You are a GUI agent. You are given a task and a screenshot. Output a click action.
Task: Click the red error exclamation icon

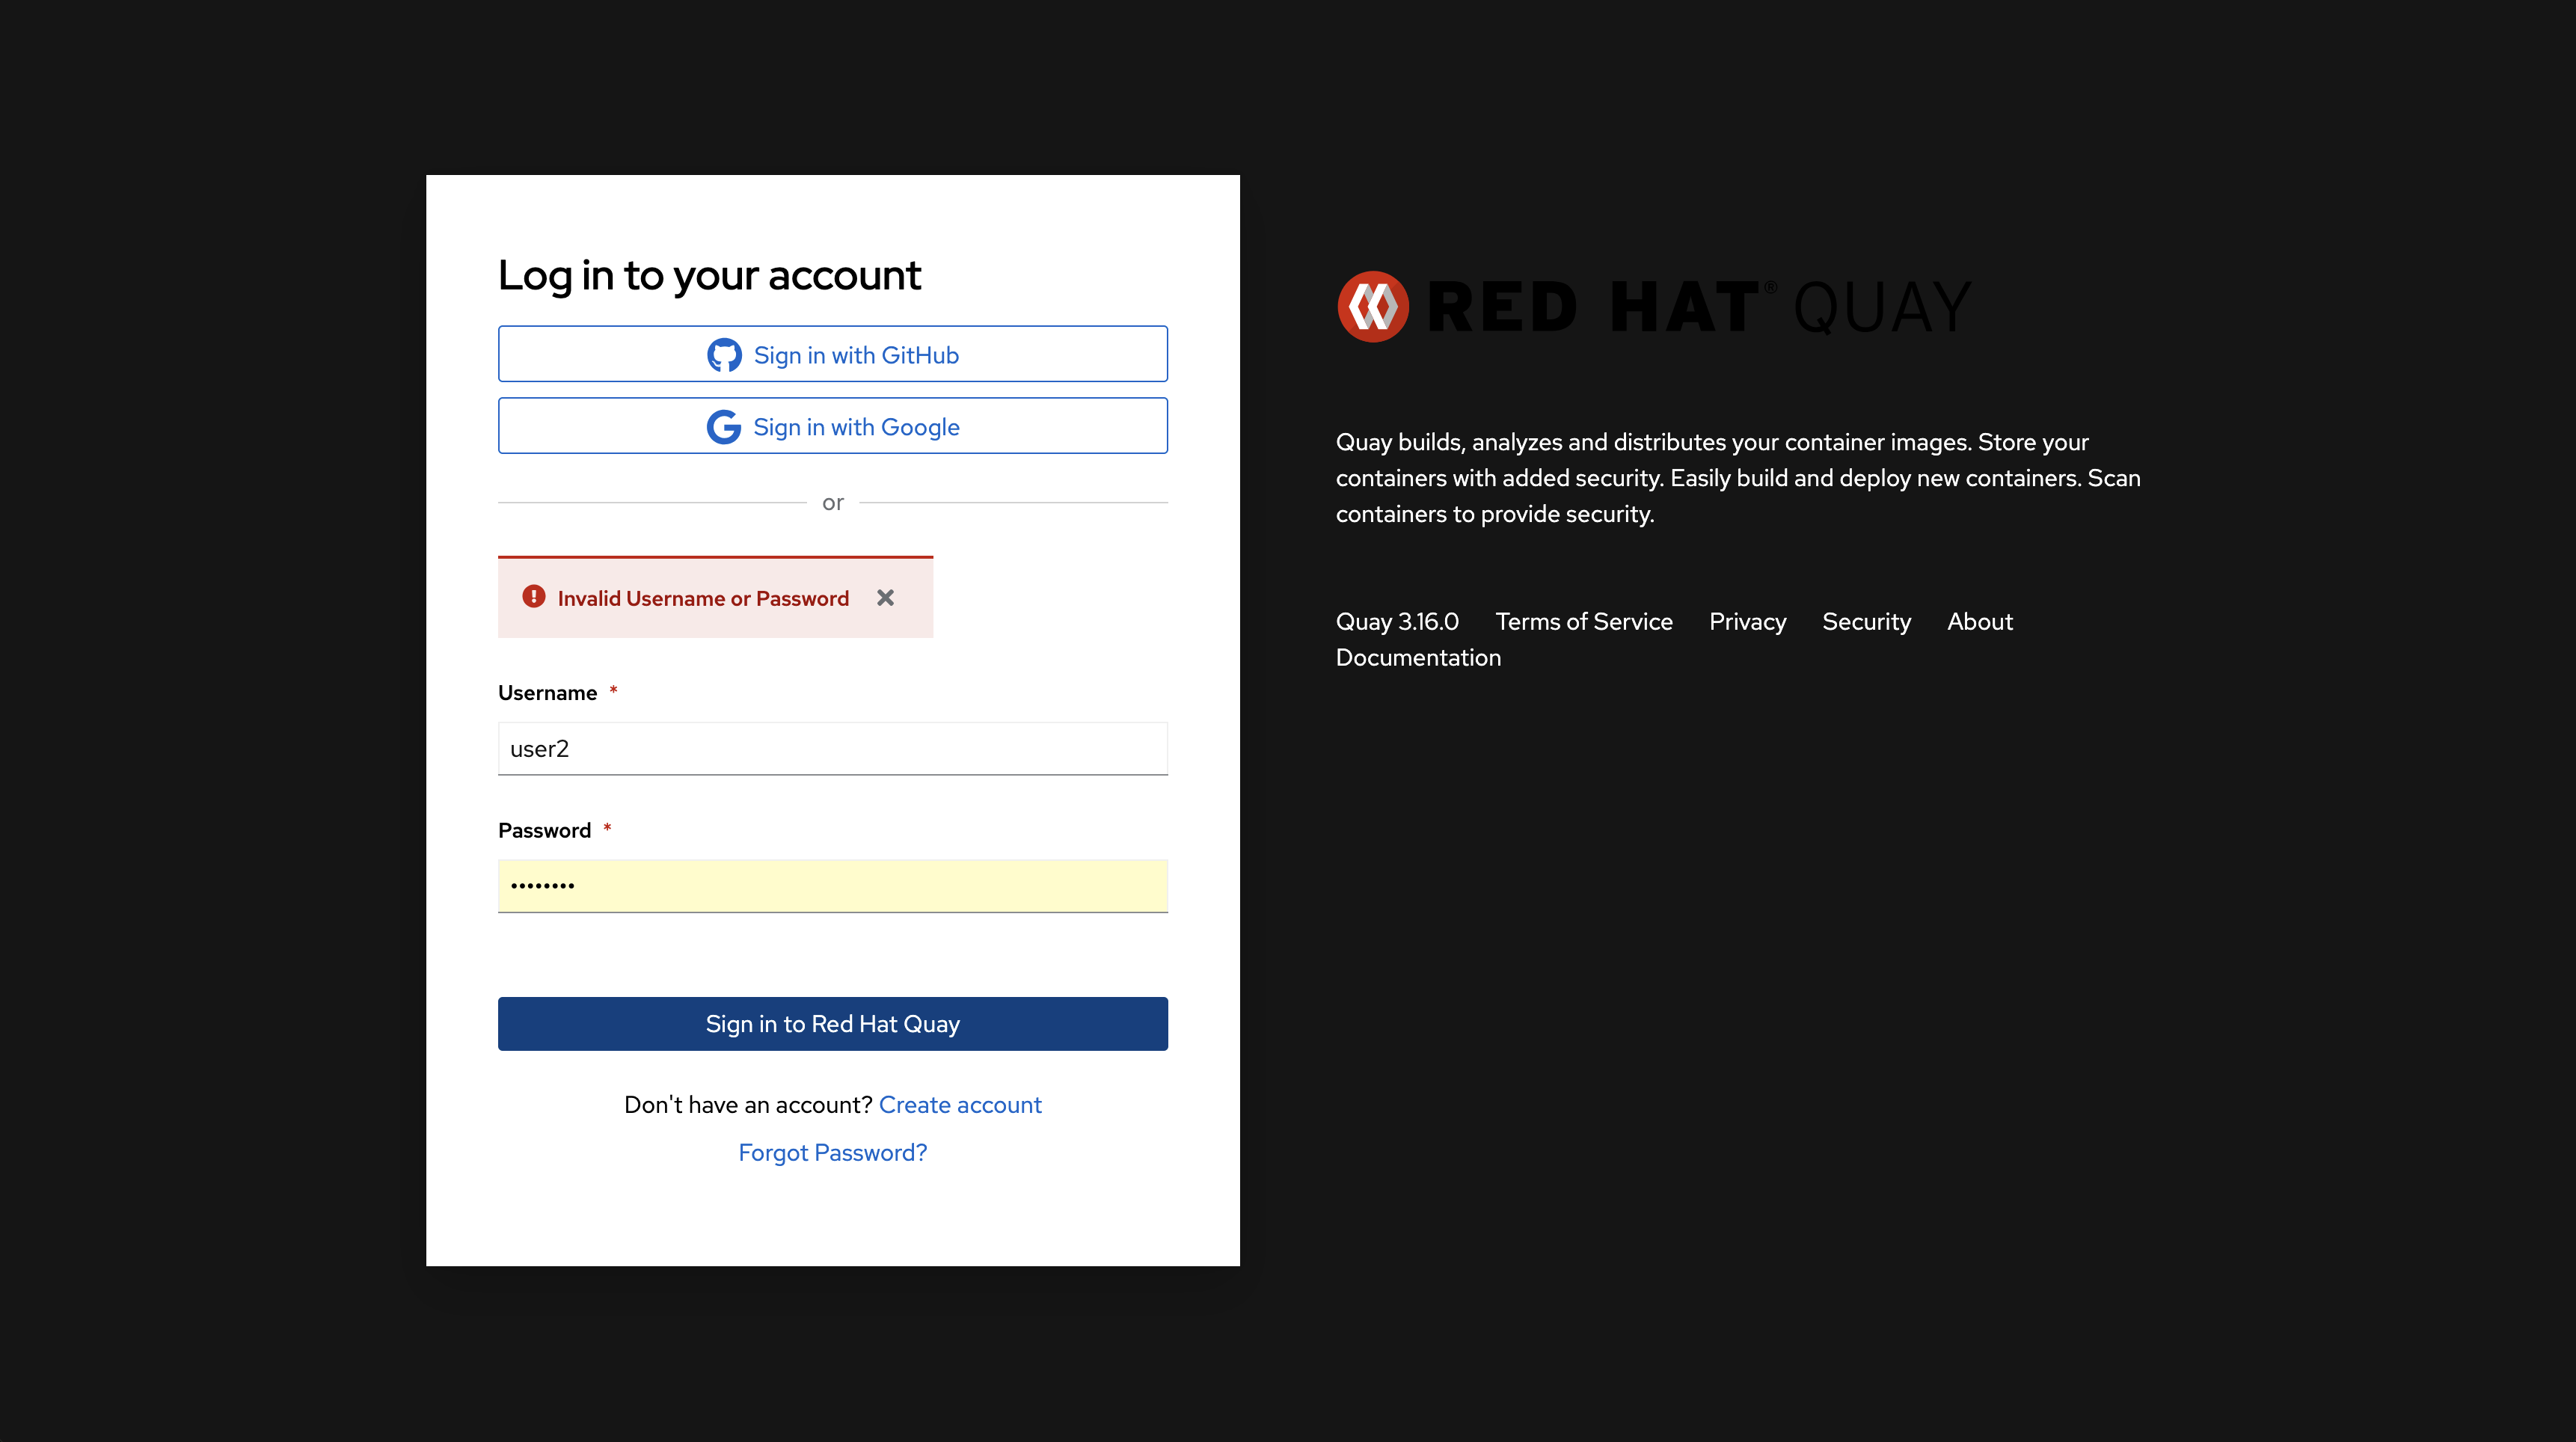[x=534, y=597]
